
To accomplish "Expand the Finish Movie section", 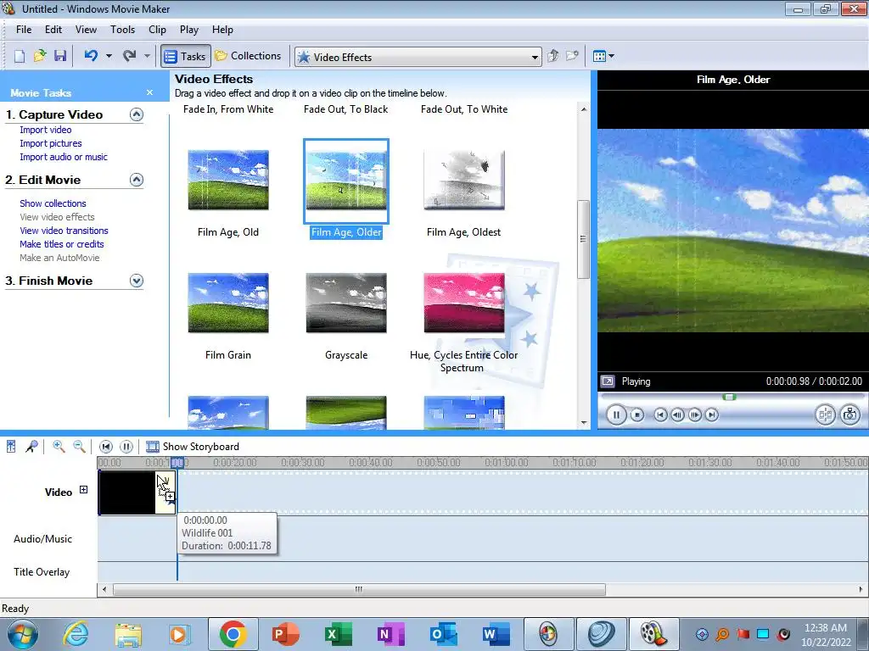I will point(137,281).
